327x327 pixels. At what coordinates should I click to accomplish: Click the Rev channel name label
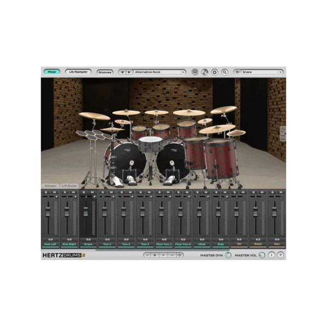click(277, 244)
